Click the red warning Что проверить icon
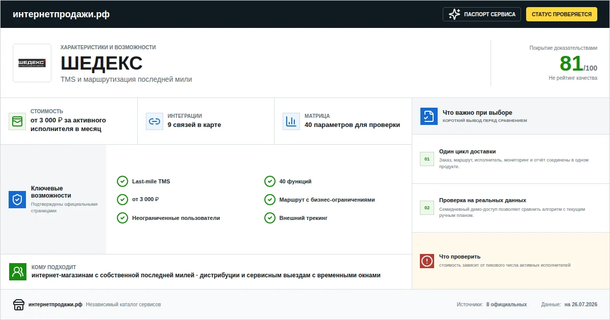The width and height of the screenshot is (610, 320). [x=427, y=261]
